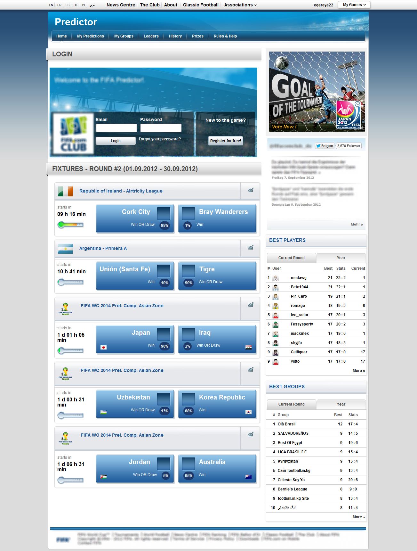This screenshot has width=417, height=551.
Task: Click Guifiguer's avatar icon
Action: pyautogui.click(x=276, y=352)
